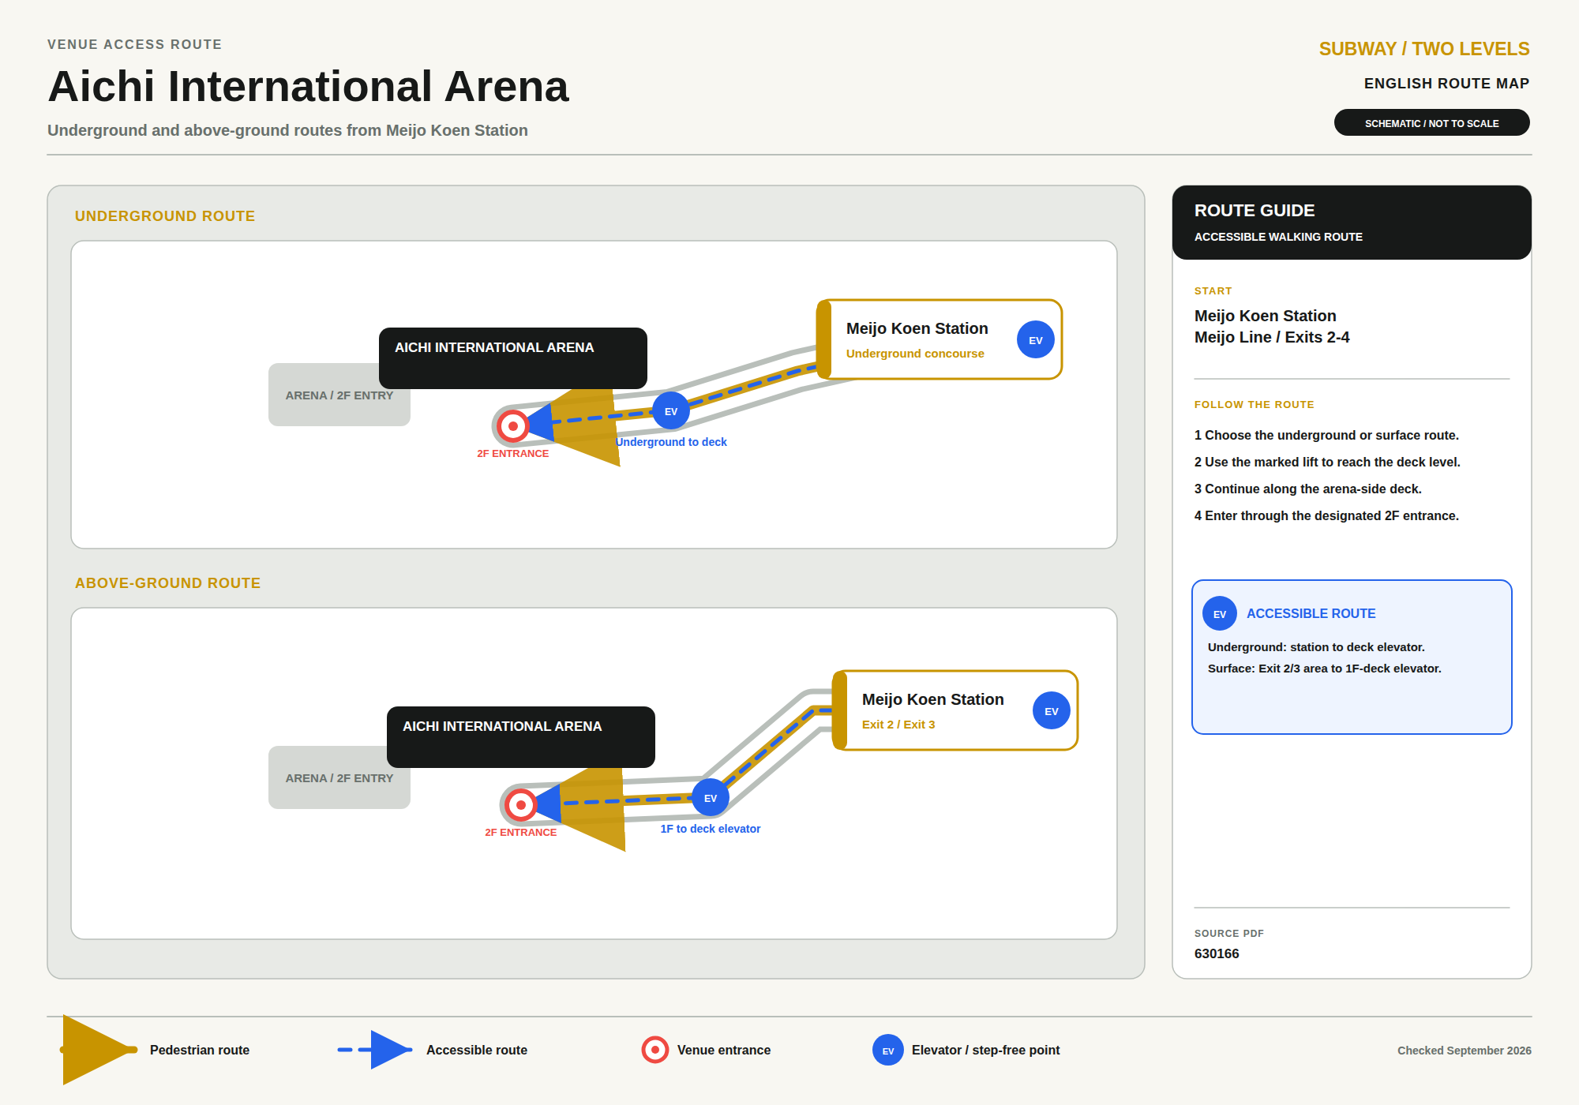Click 'Surface: Exit 2/3 area to 1F-deck elevator.' line
1579x1105 pixels.
[x=1325, y=669]
